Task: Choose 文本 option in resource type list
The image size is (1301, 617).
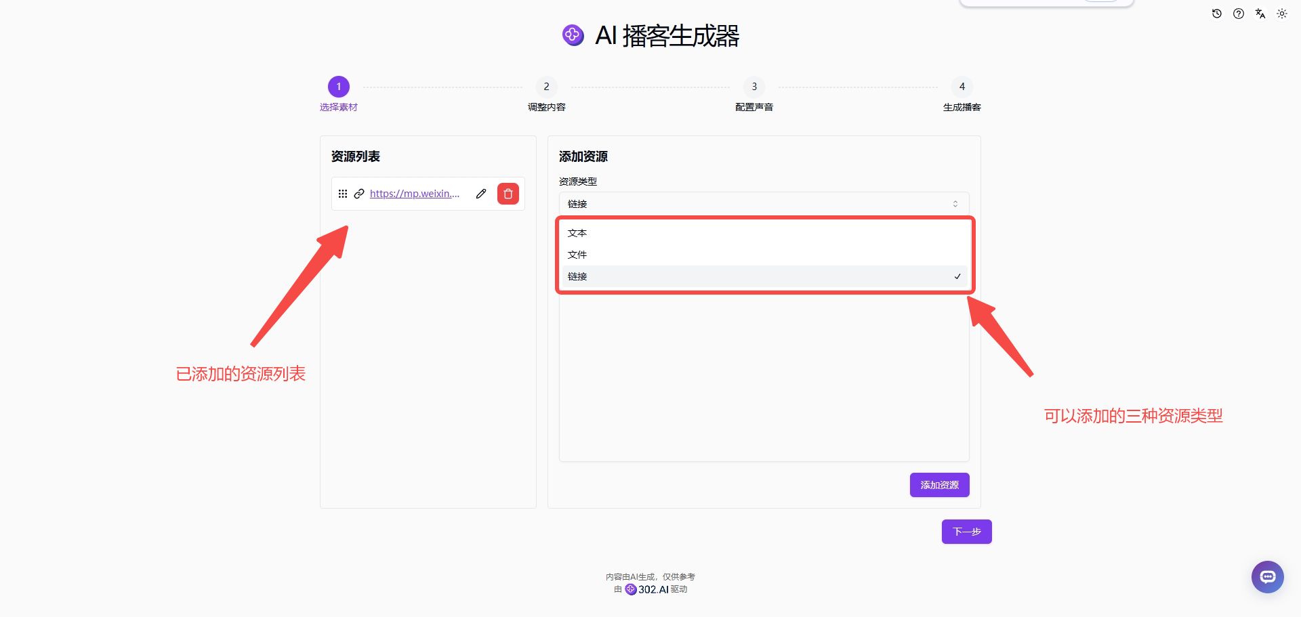Action: [x=764, y=233]
